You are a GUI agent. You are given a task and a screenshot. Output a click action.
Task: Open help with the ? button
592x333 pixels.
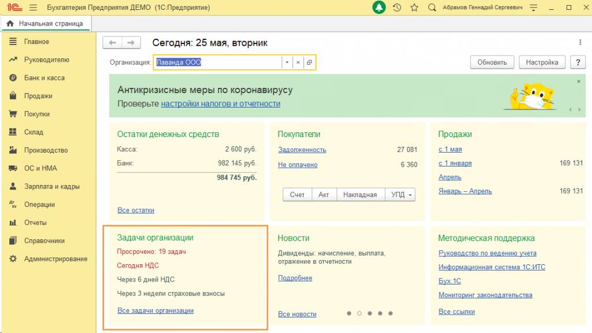coord(578,62)
